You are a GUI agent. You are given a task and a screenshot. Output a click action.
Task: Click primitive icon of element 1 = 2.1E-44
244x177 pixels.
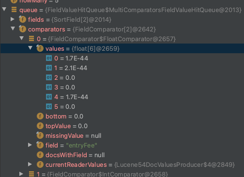[49, 68]
